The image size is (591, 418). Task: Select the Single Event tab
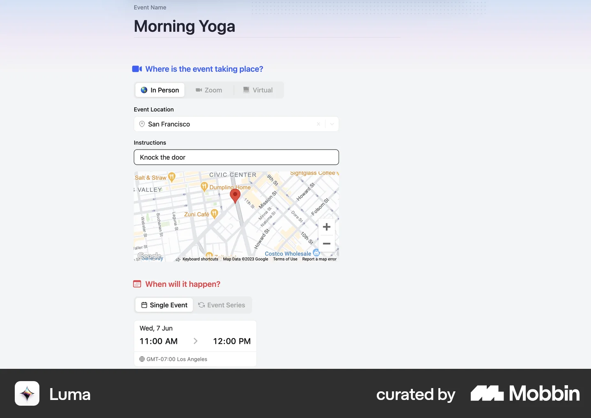coord(164,305)
